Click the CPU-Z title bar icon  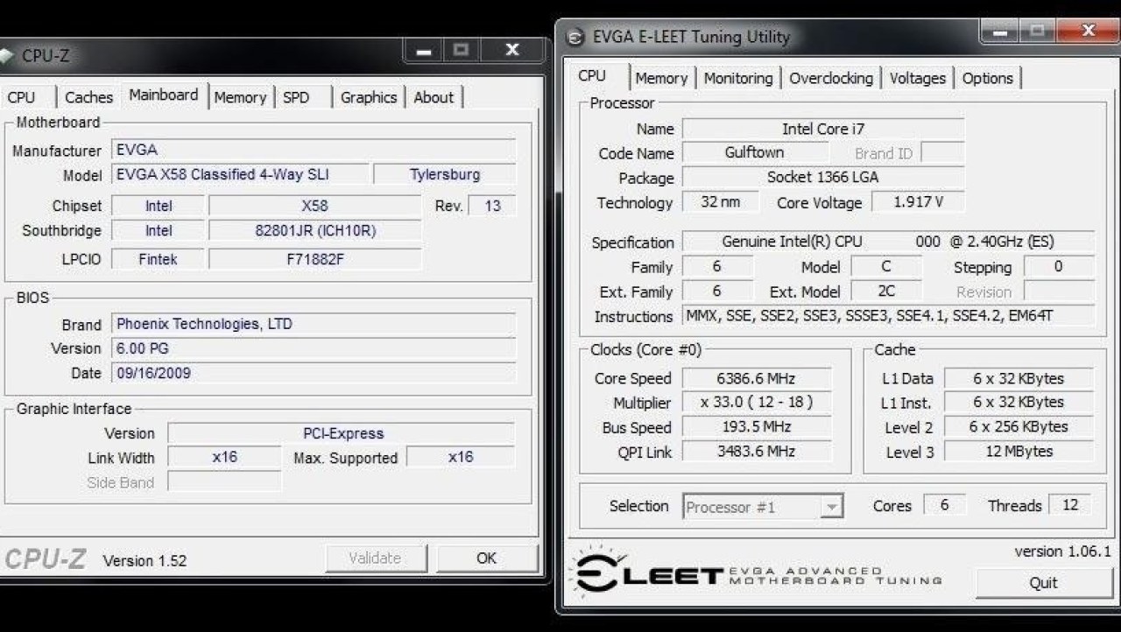click(7, 56)
